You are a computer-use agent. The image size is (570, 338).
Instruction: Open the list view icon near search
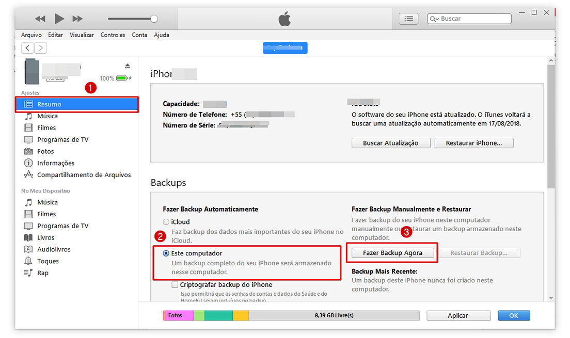(408, 19)
